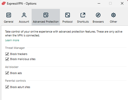Screen dimensions: 128x100
Task: Click the 'ExpressVPN - Options' window title
Action: (22, 4)
